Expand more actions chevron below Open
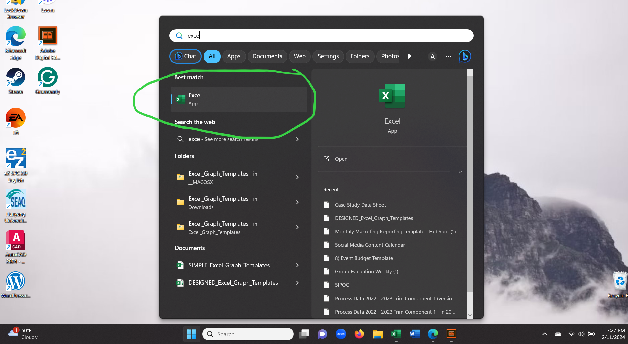The image size is (628, 344). click(x=460, y=172)
